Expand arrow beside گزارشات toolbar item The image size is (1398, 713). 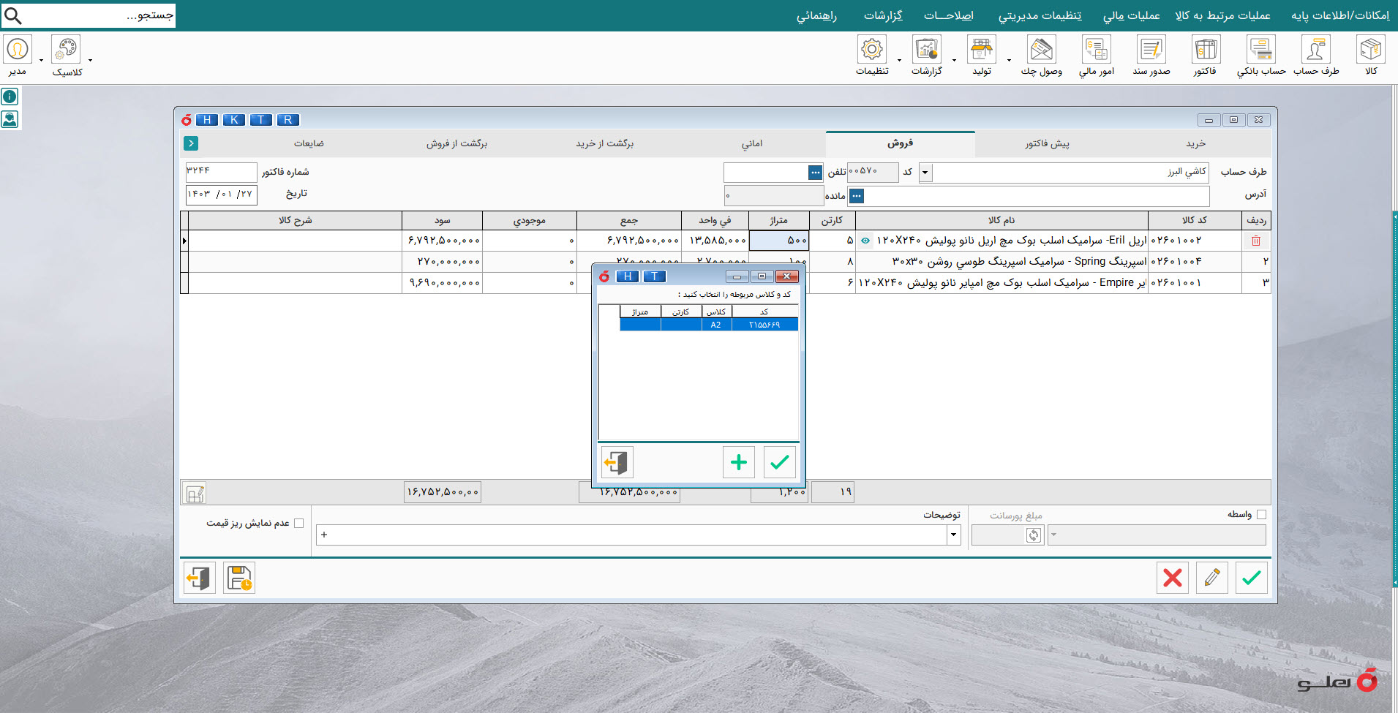(954, 61)
